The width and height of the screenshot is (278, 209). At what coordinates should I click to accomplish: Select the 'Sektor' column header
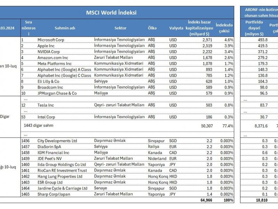pyautogui.click(x=120, y=28)
